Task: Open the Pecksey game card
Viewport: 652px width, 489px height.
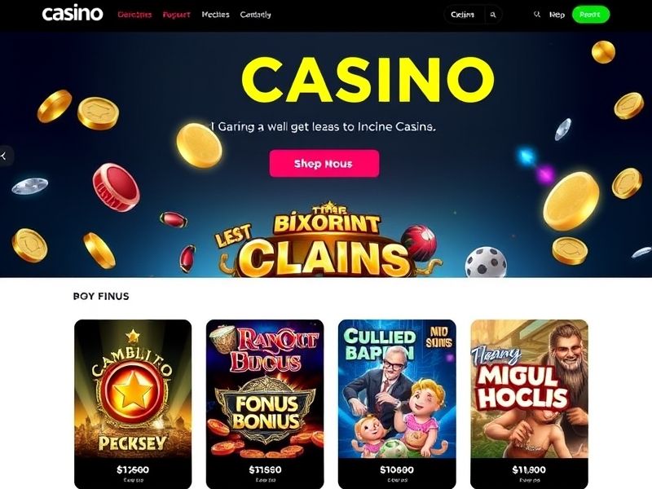Action: [x=133, y=403]
